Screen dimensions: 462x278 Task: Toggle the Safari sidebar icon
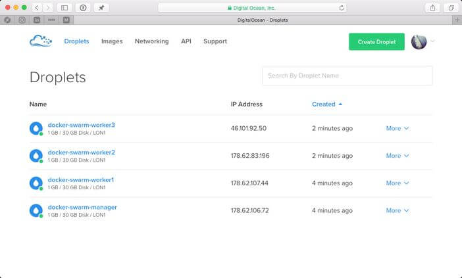(64, 8)
